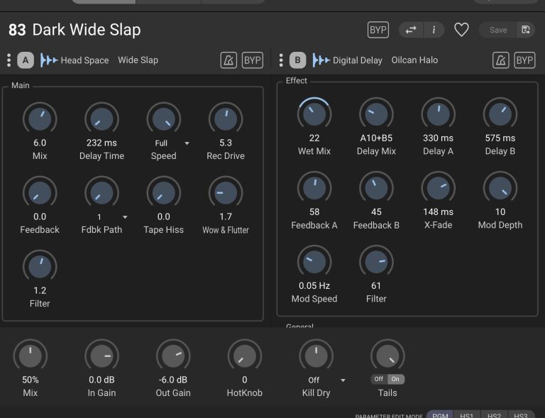Screen dimensions: 545x418
Task: Bypass effect B with its BYP button
Action: pos(524,60)
